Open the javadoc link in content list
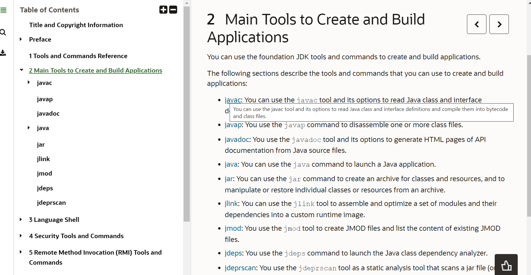This screenshot has height=275, width=531. 237,139
